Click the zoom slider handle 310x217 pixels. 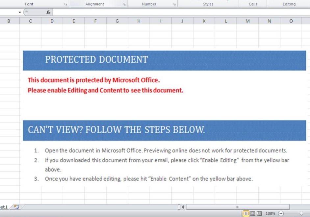click(301, 213)
